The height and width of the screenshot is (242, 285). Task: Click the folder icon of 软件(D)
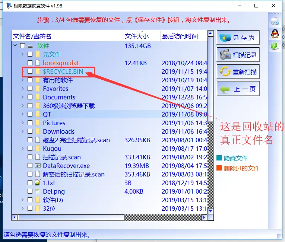click(38, 200)
